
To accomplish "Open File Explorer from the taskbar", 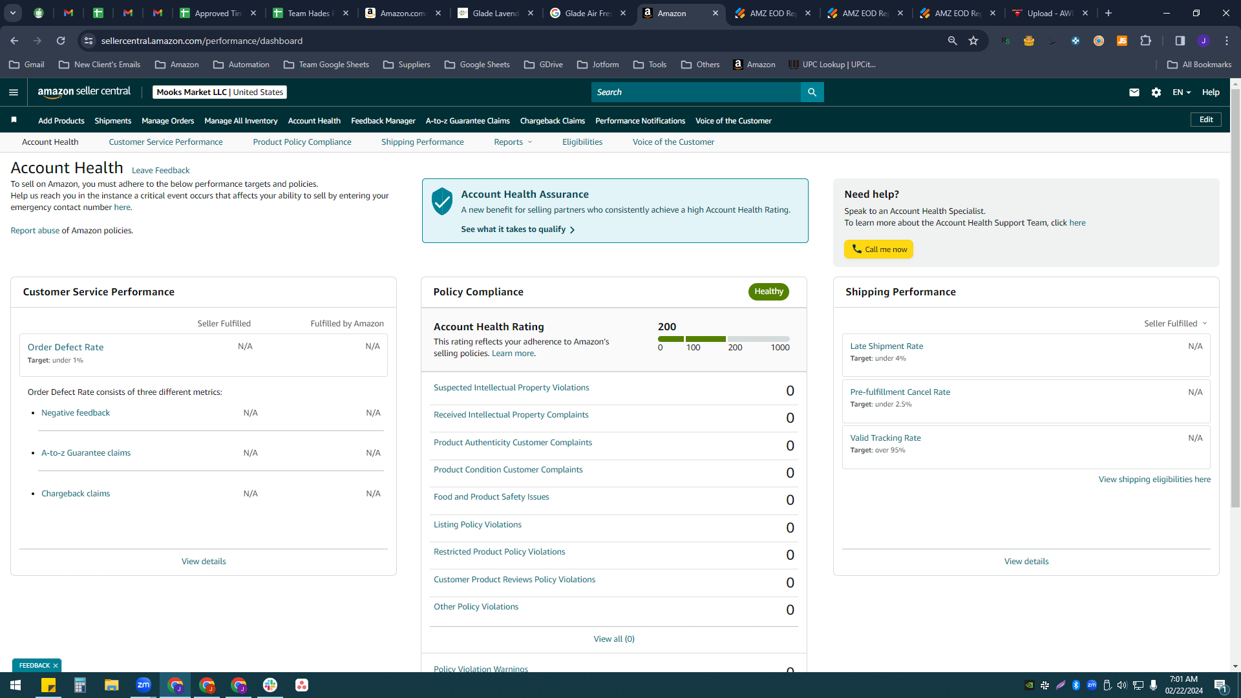I will click(x=111, y=685).
